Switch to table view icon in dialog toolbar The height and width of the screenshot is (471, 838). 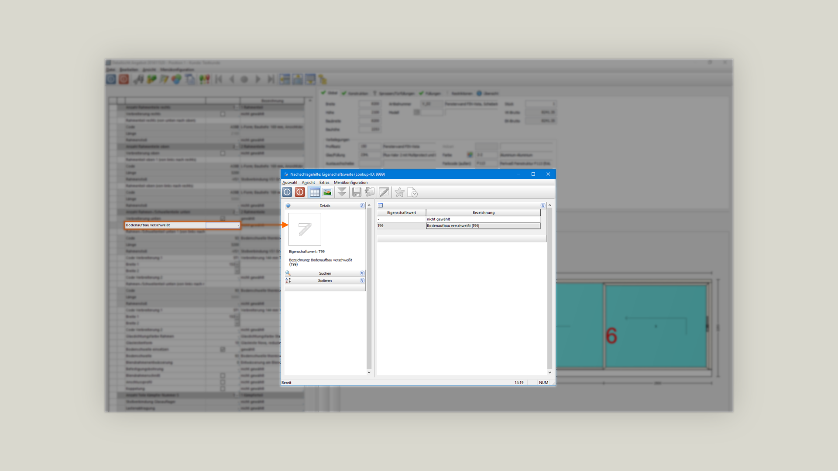click(315, 192)
